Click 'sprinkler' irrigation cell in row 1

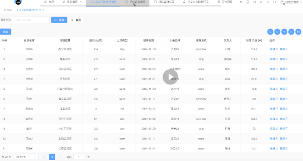(x=201, y=49)
